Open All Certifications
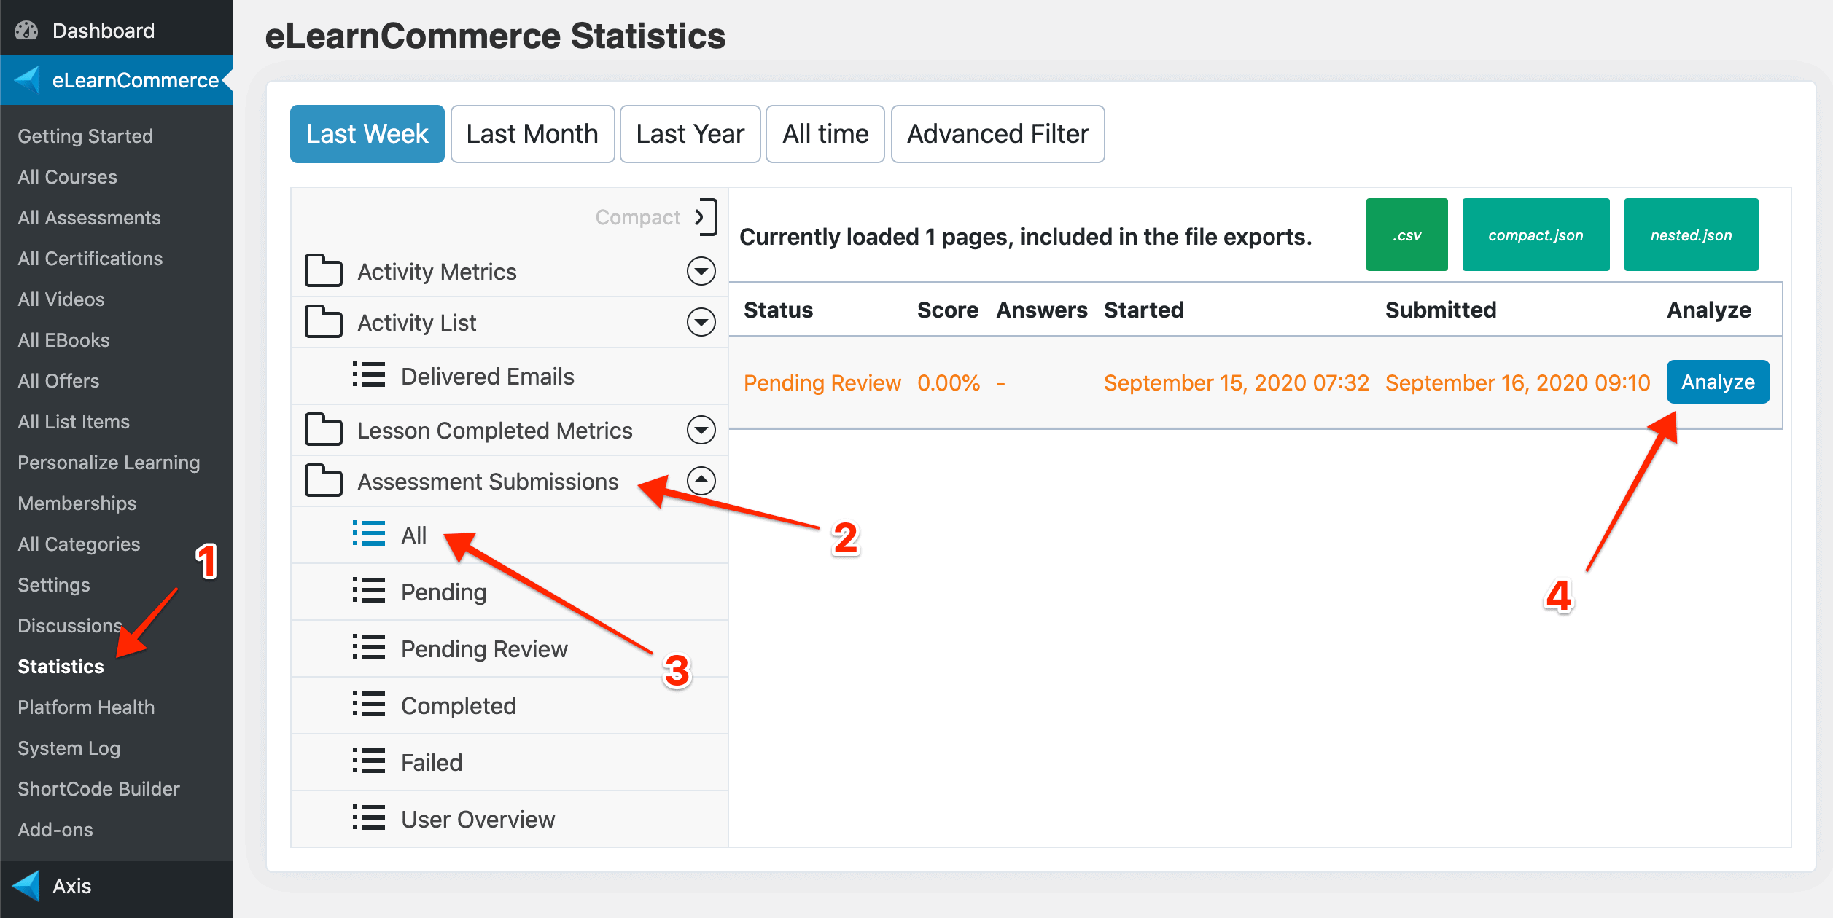1833x918 pixels. click(x=90, y=259)
